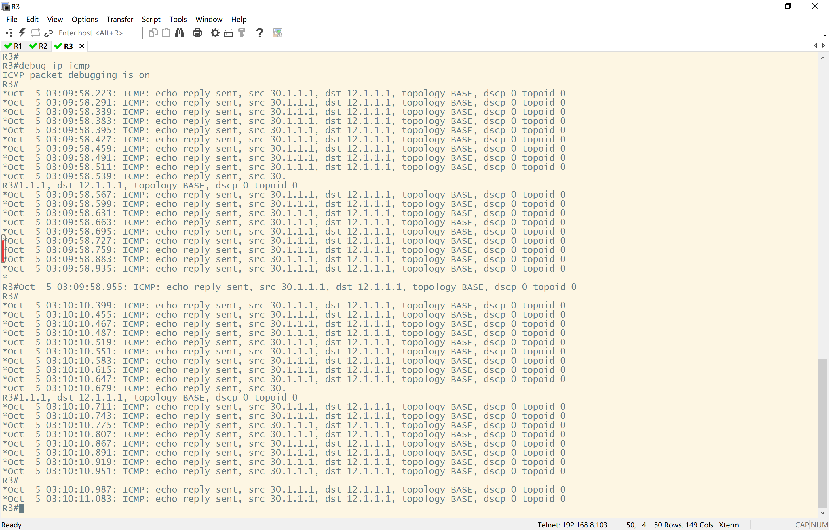Click the keymap editor keyboard icon

click(229, 33)
